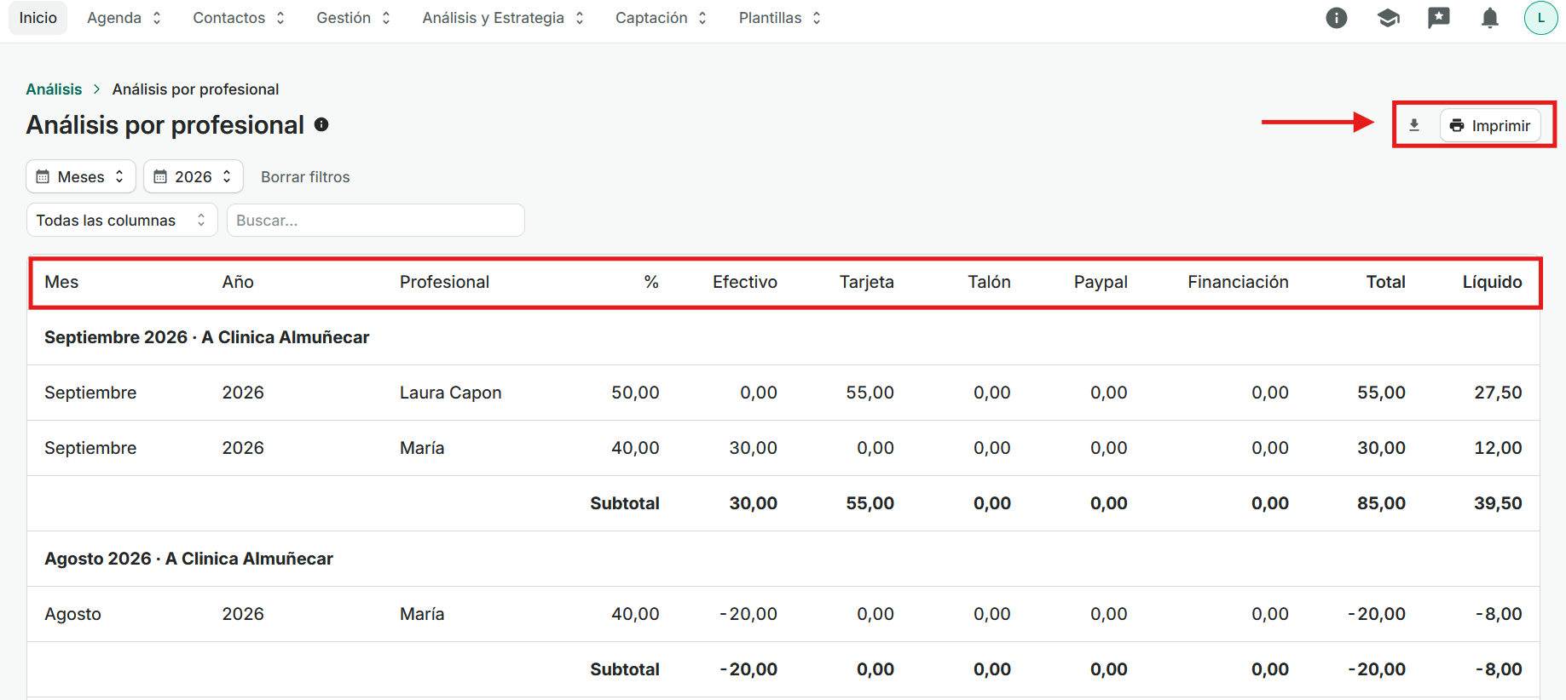Open the Análisis y Estrategia menu
Screen dimensions: 1566x700
[503, 18]
